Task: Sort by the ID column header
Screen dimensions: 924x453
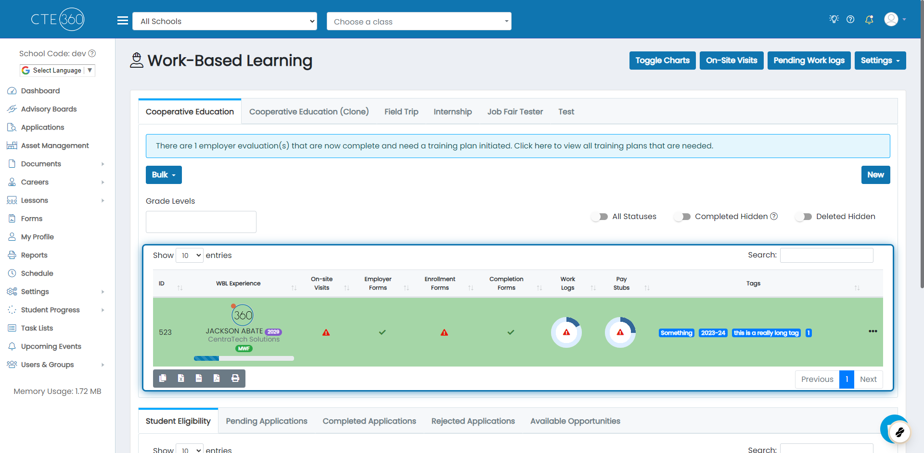Action: pos(170,283)
